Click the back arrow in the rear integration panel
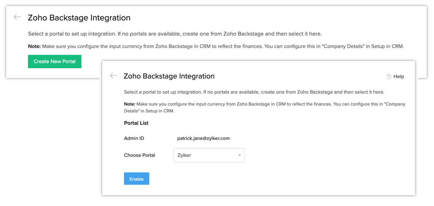Viewport: 434px width, 206px height. [17, 17]
